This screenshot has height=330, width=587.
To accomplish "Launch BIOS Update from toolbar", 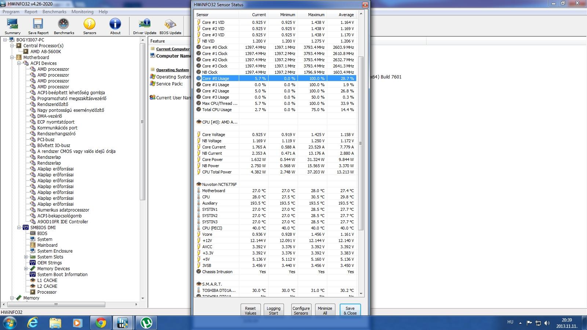I will click(x=170, y=26).
